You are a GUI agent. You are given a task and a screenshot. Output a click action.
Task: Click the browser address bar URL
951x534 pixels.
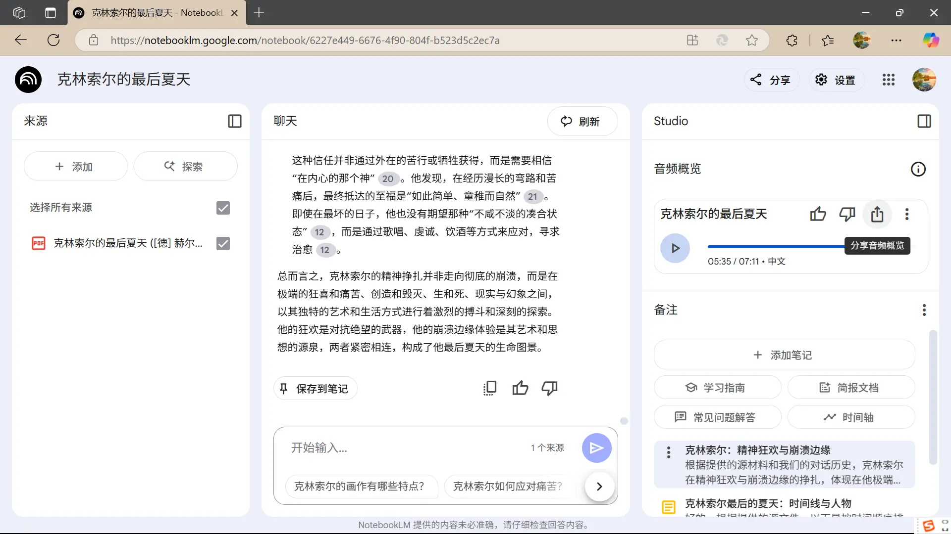pyautogui.click(x=305, y=41)
